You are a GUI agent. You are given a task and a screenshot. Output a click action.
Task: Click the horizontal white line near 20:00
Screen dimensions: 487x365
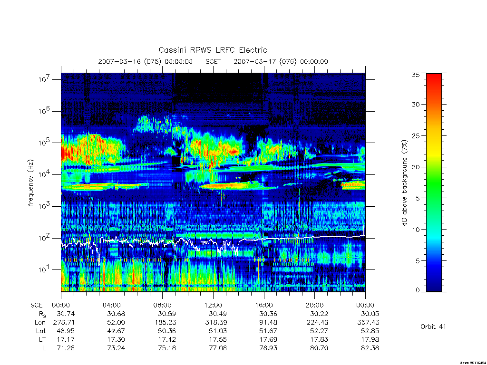(x=315, y=237)
